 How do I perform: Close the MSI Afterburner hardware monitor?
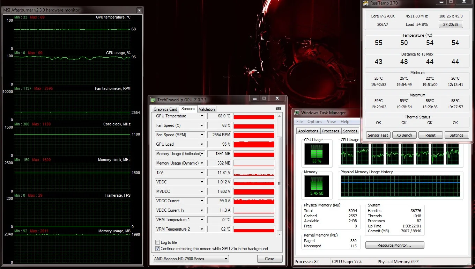tap(139, 10)
